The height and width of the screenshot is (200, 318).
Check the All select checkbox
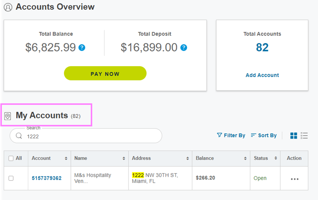11,158
